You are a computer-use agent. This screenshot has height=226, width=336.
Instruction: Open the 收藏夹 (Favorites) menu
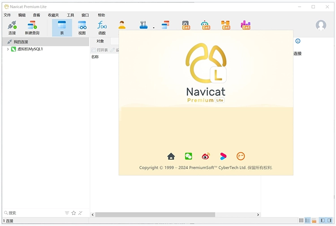tap(53, 15)
